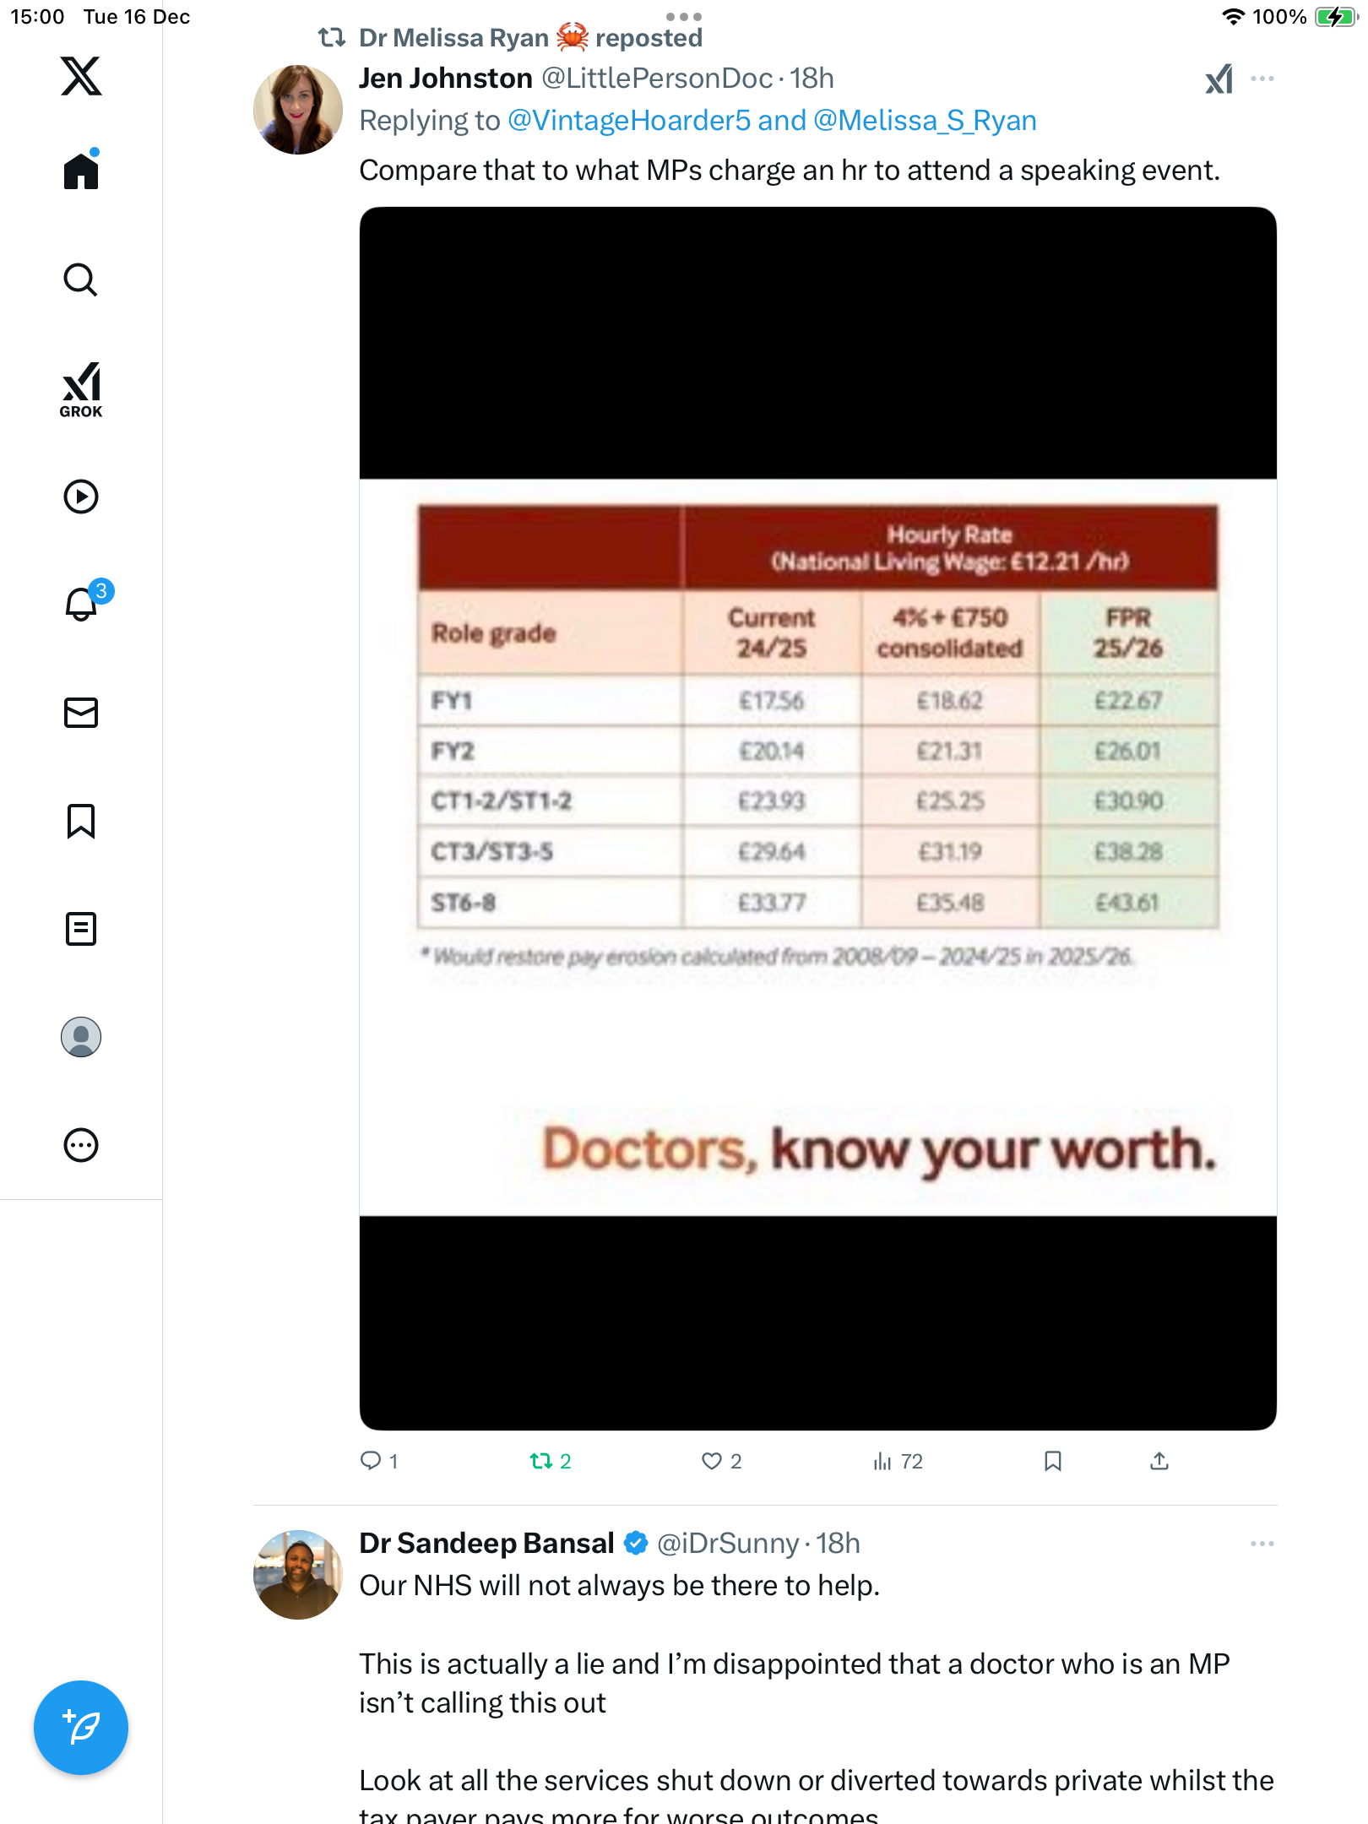Image resolution: width=1368 pixels, height=1824 pixels.
Task: Open Grok from sidebar
Action: (81, 390)
